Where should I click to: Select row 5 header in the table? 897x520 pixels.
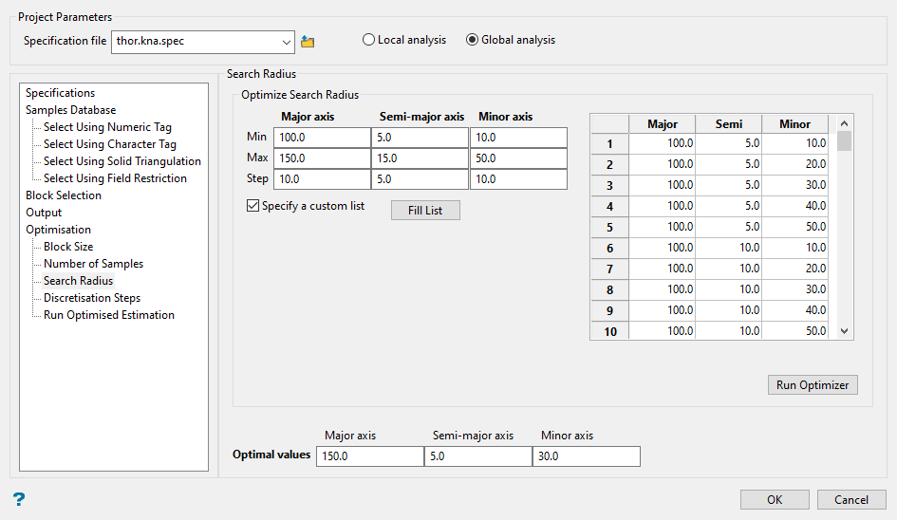pyautogui.click(x=609, y=228)
